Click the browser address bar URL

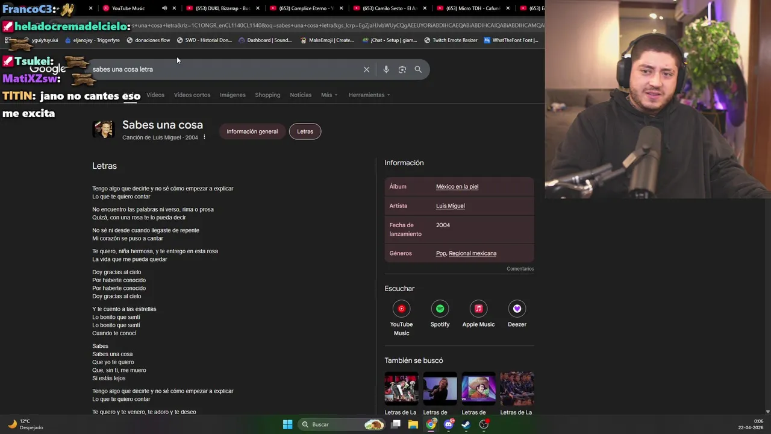[x=337, y=25]
